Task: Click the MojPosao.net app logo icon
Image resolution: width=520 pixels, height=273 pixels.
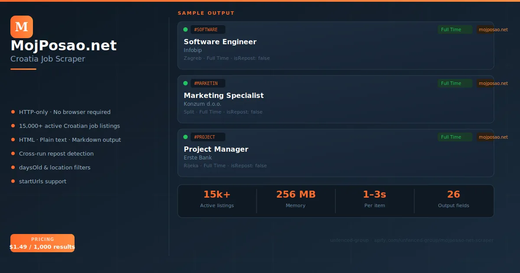Action: 21,26
